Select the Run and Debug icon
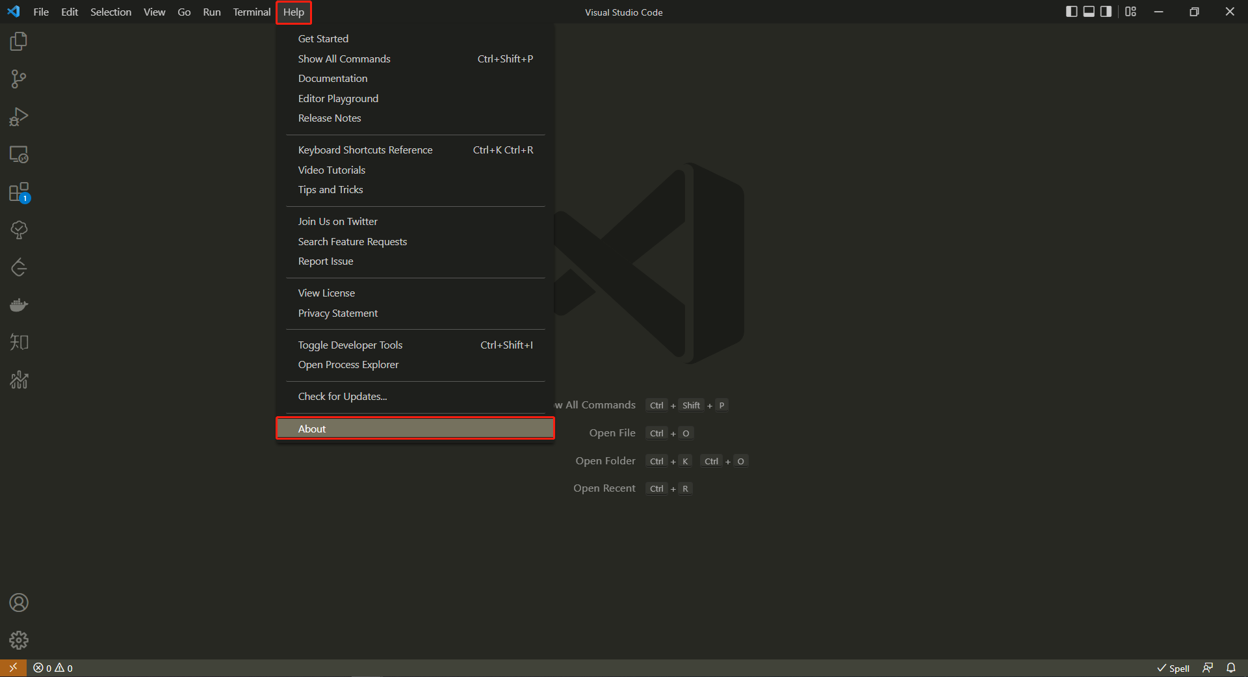The height and width of the screenshot is (677, 1248). pos(19,116)
